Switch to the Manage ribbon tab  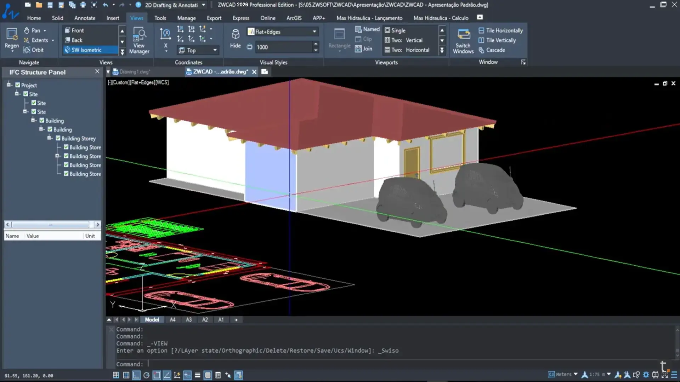click(186, 18)
